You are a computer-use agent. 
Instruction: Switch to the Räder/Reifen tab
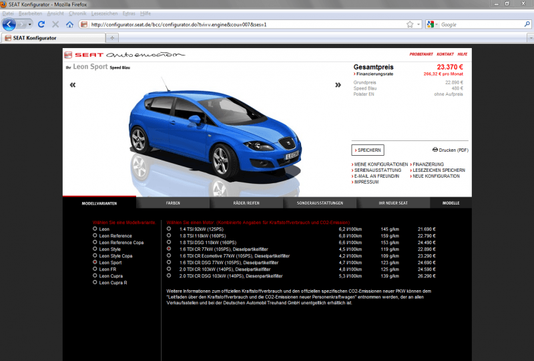pos(246,203)
